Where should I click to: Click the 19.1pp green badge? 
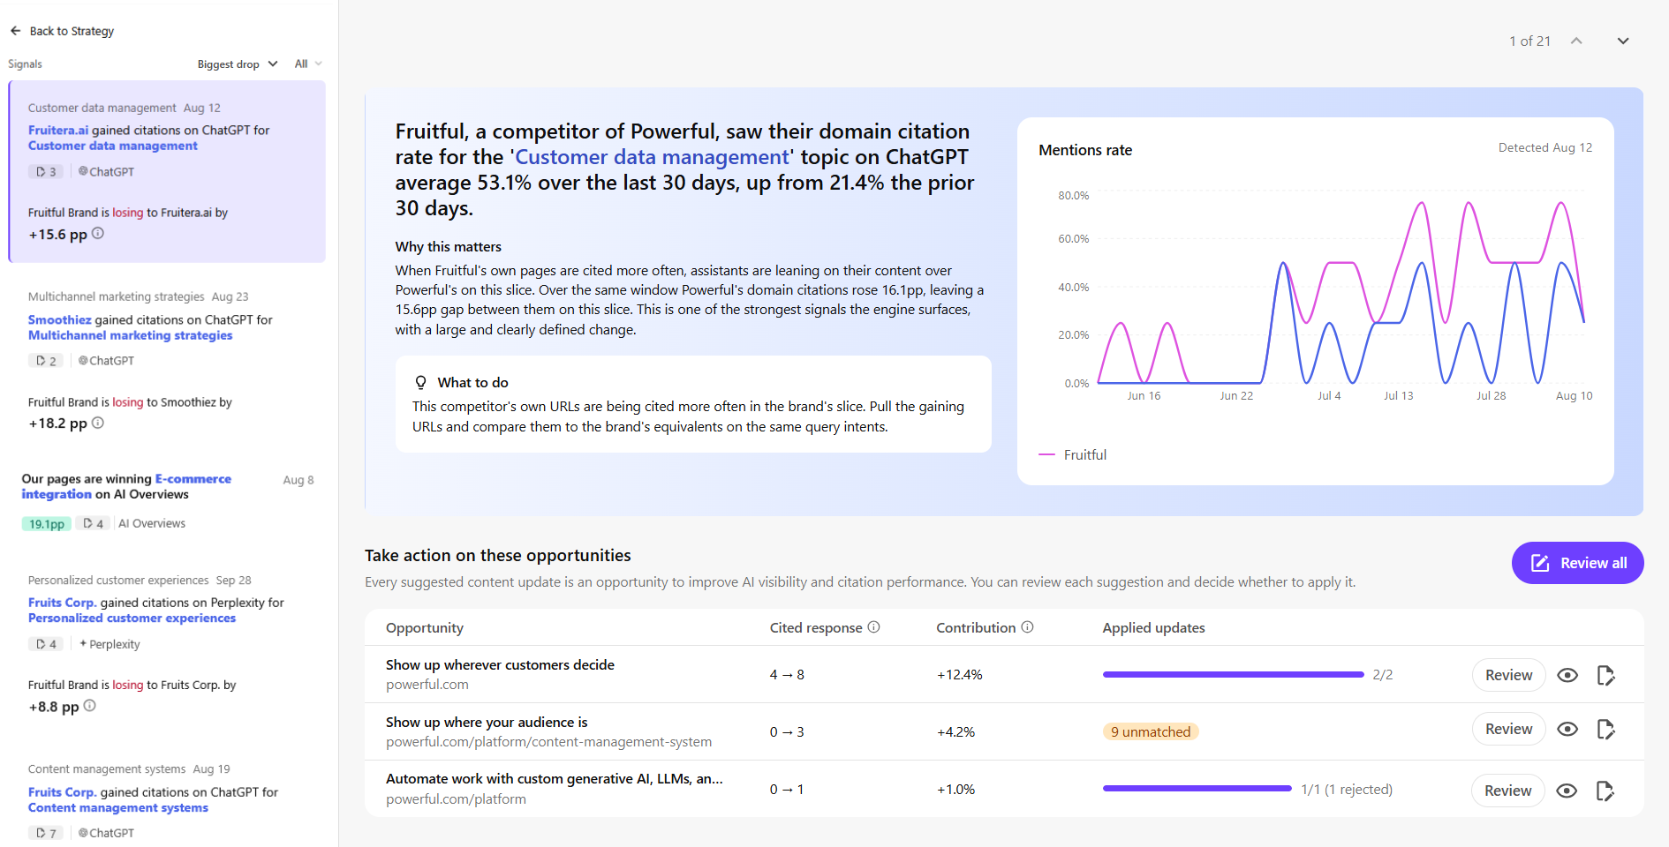[46, 523]
